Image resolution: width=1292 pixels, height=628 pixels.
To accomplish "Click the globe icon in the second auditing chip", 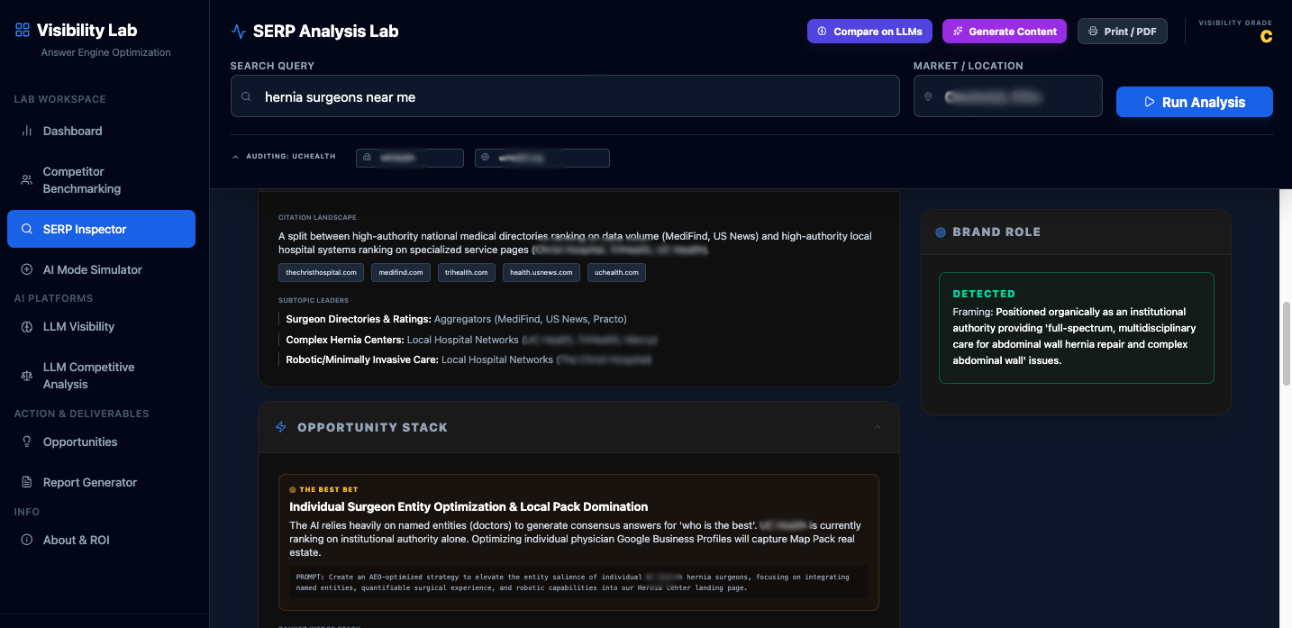I will point(486,158).
